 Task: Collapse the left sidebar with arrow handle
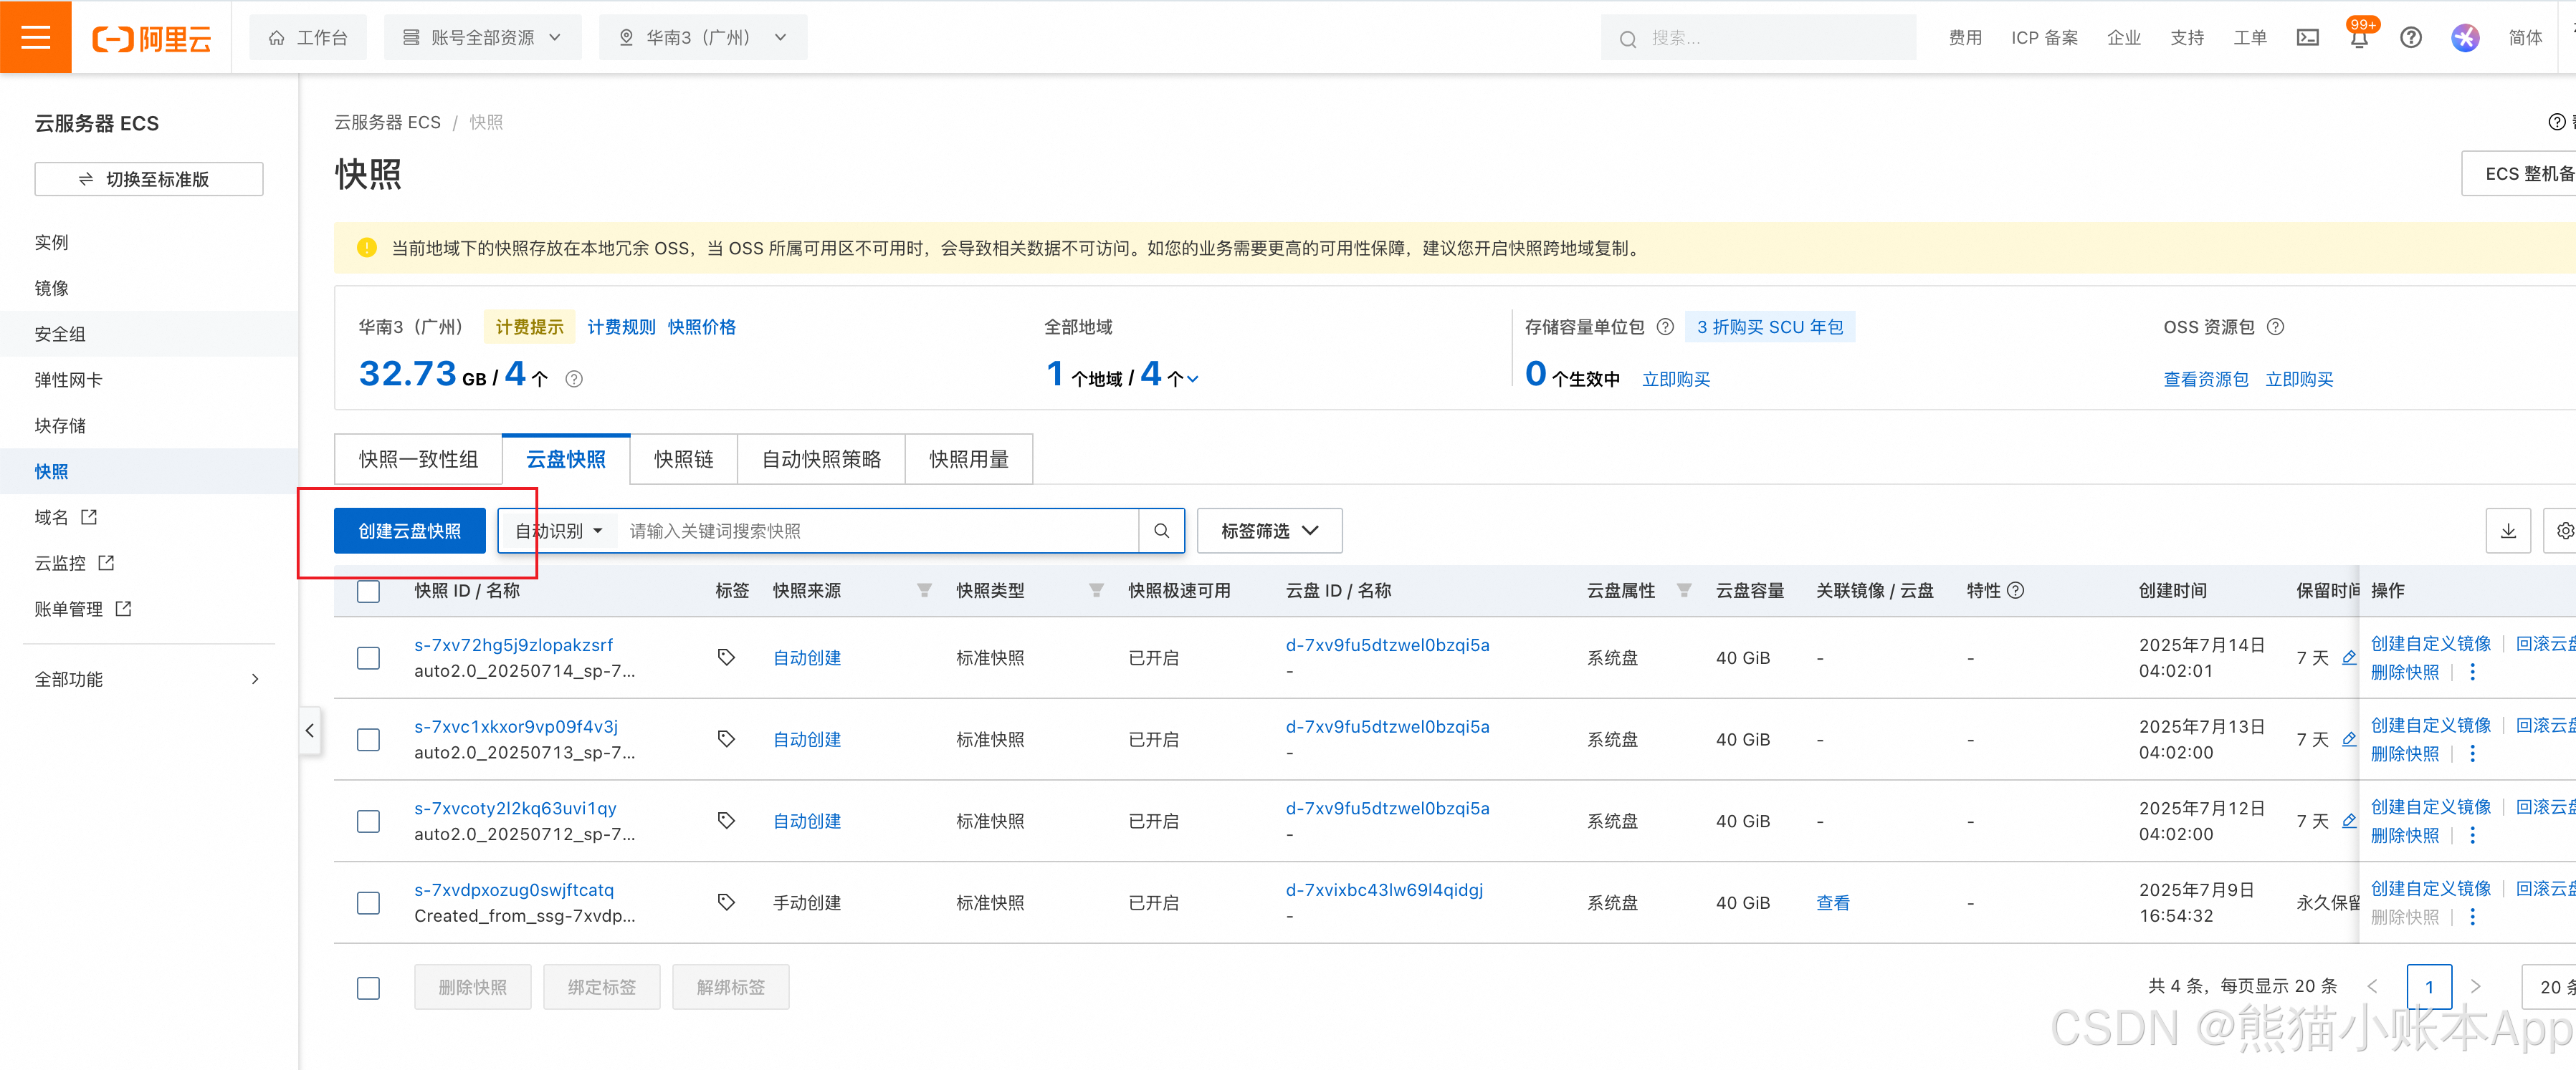point(310,731)
